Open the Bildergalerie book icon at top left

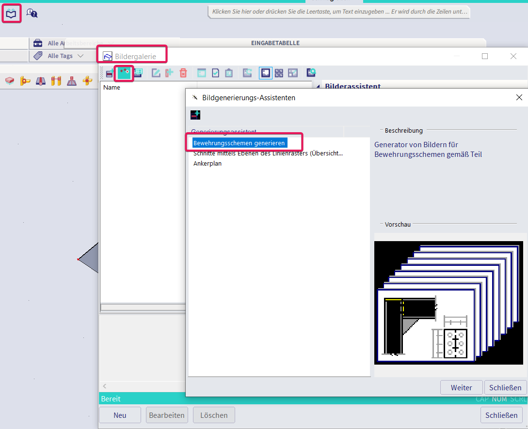(x=11, y=14)
